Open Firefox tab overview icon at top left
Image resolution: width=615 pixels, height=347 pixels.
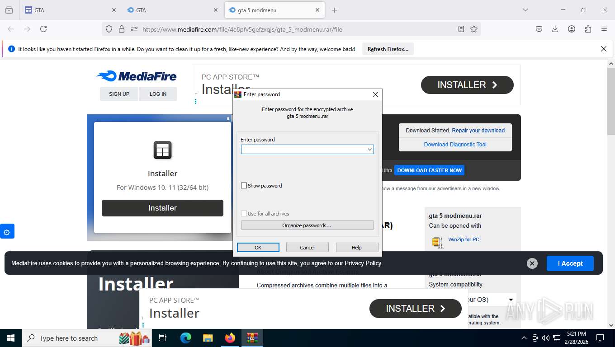[x=9, y=10]
